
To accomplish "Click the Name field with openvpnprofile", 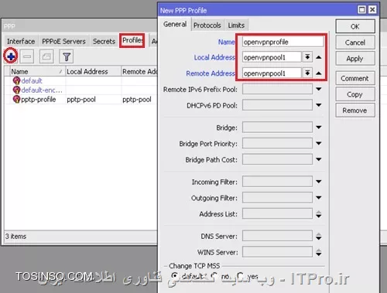I will click(x=283, y=42).
